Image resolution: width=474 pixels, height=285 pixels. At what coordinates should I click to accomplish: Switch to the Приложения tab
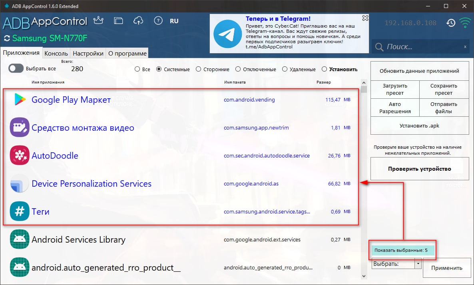coord(21,53)
